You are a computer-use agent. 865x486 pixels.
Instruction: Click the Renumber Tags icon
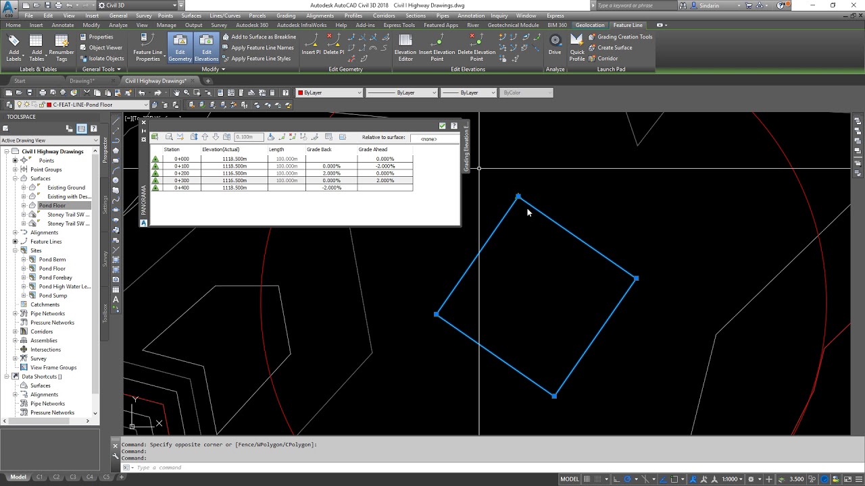click(61, 47)
